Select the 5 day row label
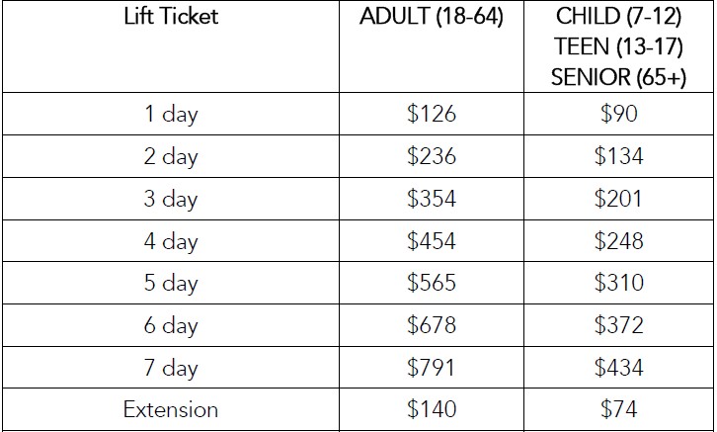The width and height of the screenshot is (717, 432). coord(171,284)
